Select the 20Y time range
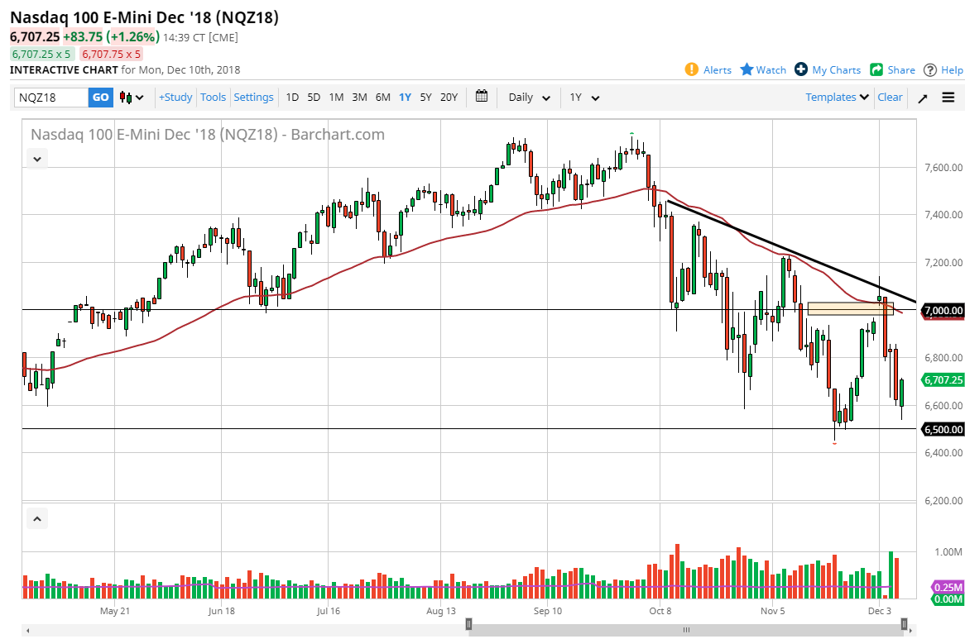The height and width of the screenshot is (639, 965). tap(449, 97)
